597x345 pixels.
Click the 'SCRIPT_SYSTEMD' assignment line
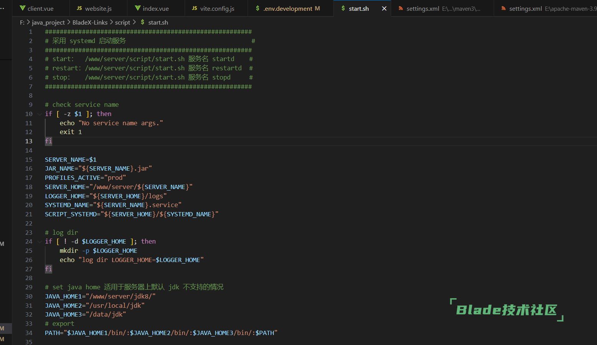pyautogui.click(x=131, y=214)
